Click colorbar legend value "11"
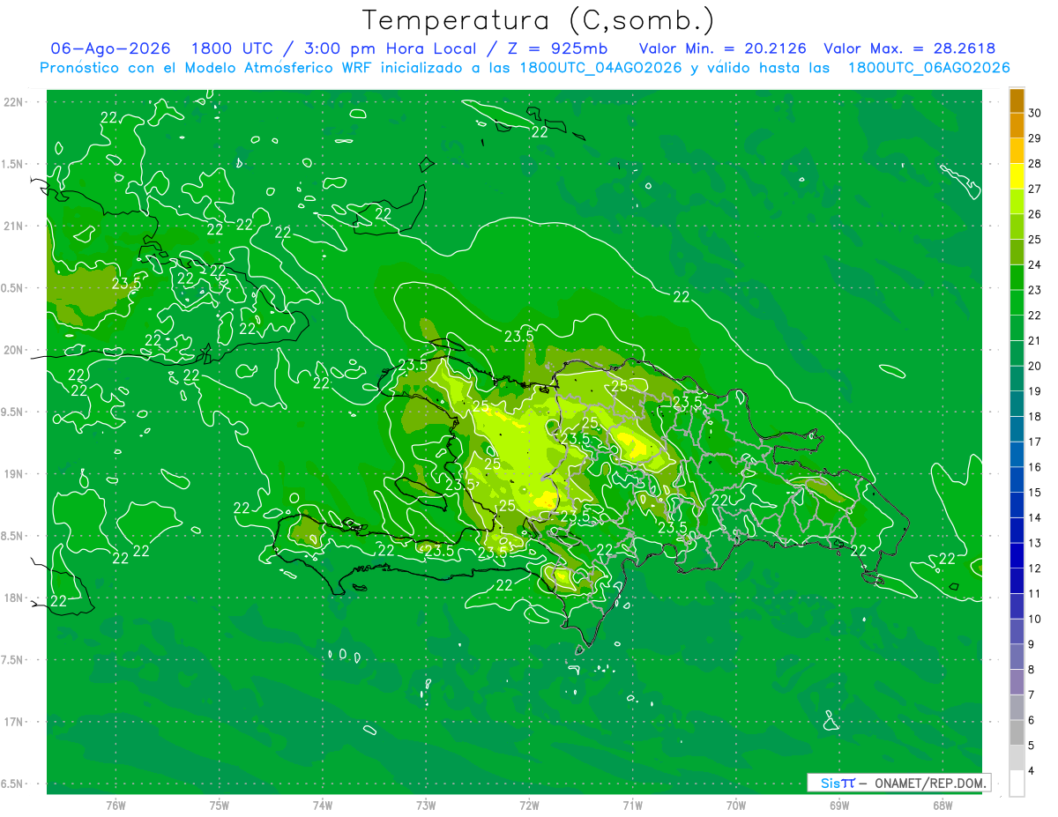Viewport: 1058px width, 817px height. [1035, 594]
